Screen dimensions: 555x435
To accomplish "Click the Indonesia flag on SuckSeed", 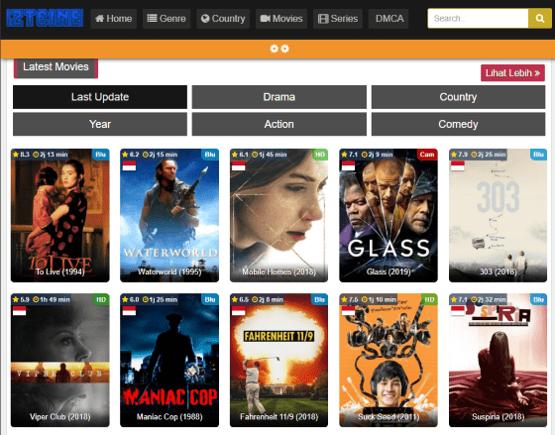I will [x=348, y=311].
